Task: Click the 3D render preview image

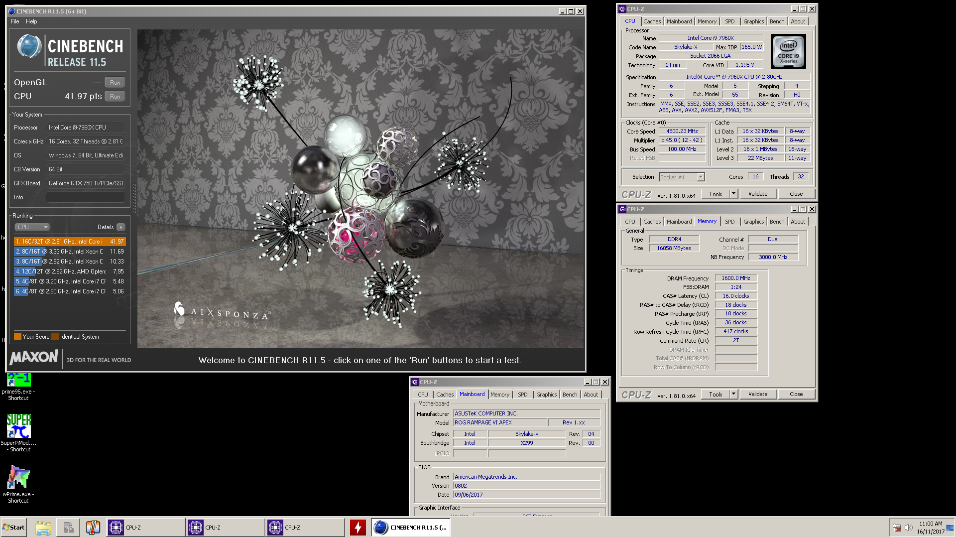Action: coord(360,189)
